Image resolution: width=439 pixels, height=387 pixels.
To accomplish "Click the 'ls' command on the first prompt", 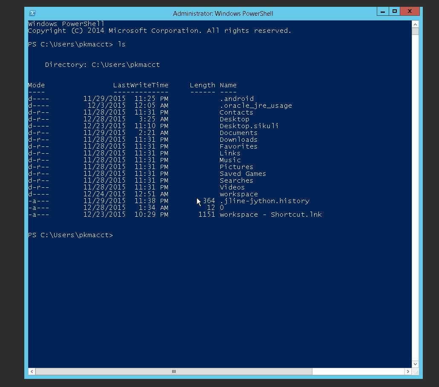I will (x=121, y=44).
